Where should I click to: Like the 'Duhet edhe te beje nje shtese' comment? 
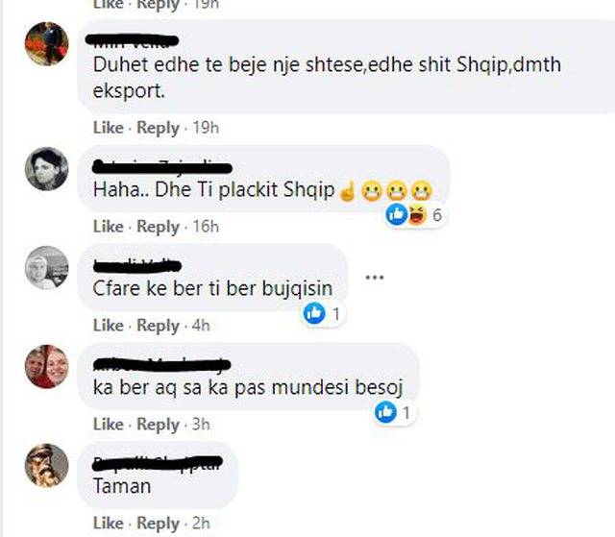tap(109, 128)
